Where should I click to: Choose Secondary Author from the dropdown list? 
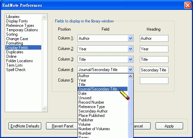pyautogui.click(x=103, y=111)
